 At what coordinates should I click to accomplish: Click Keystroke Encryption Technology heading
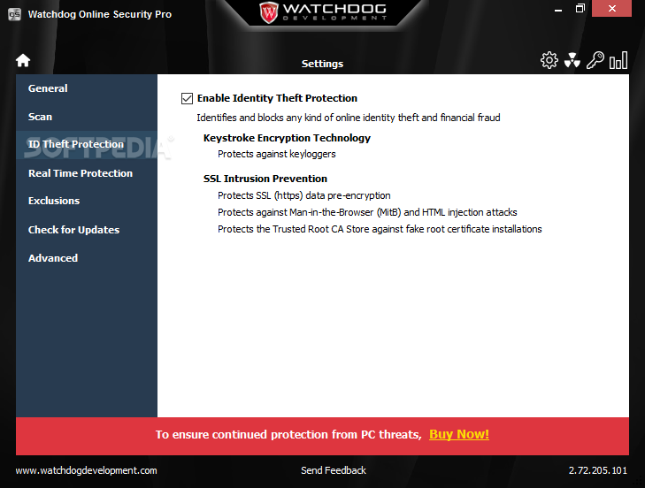(287, 138)
